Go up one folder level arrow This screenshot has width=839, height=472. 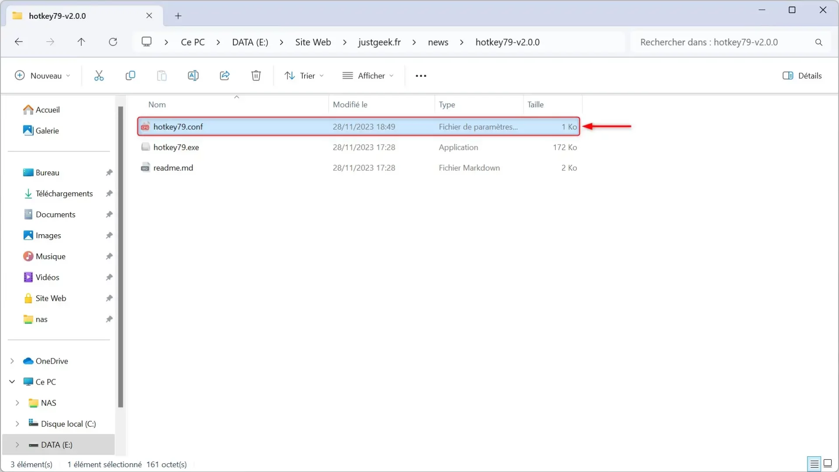(x=81, y=42)
